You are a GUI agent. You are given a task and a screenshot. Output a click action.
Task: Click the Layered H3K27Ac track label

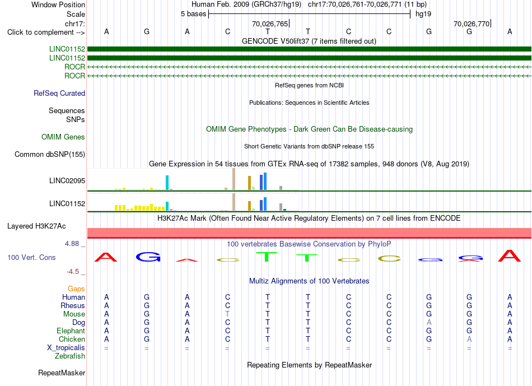coord(36,226)
